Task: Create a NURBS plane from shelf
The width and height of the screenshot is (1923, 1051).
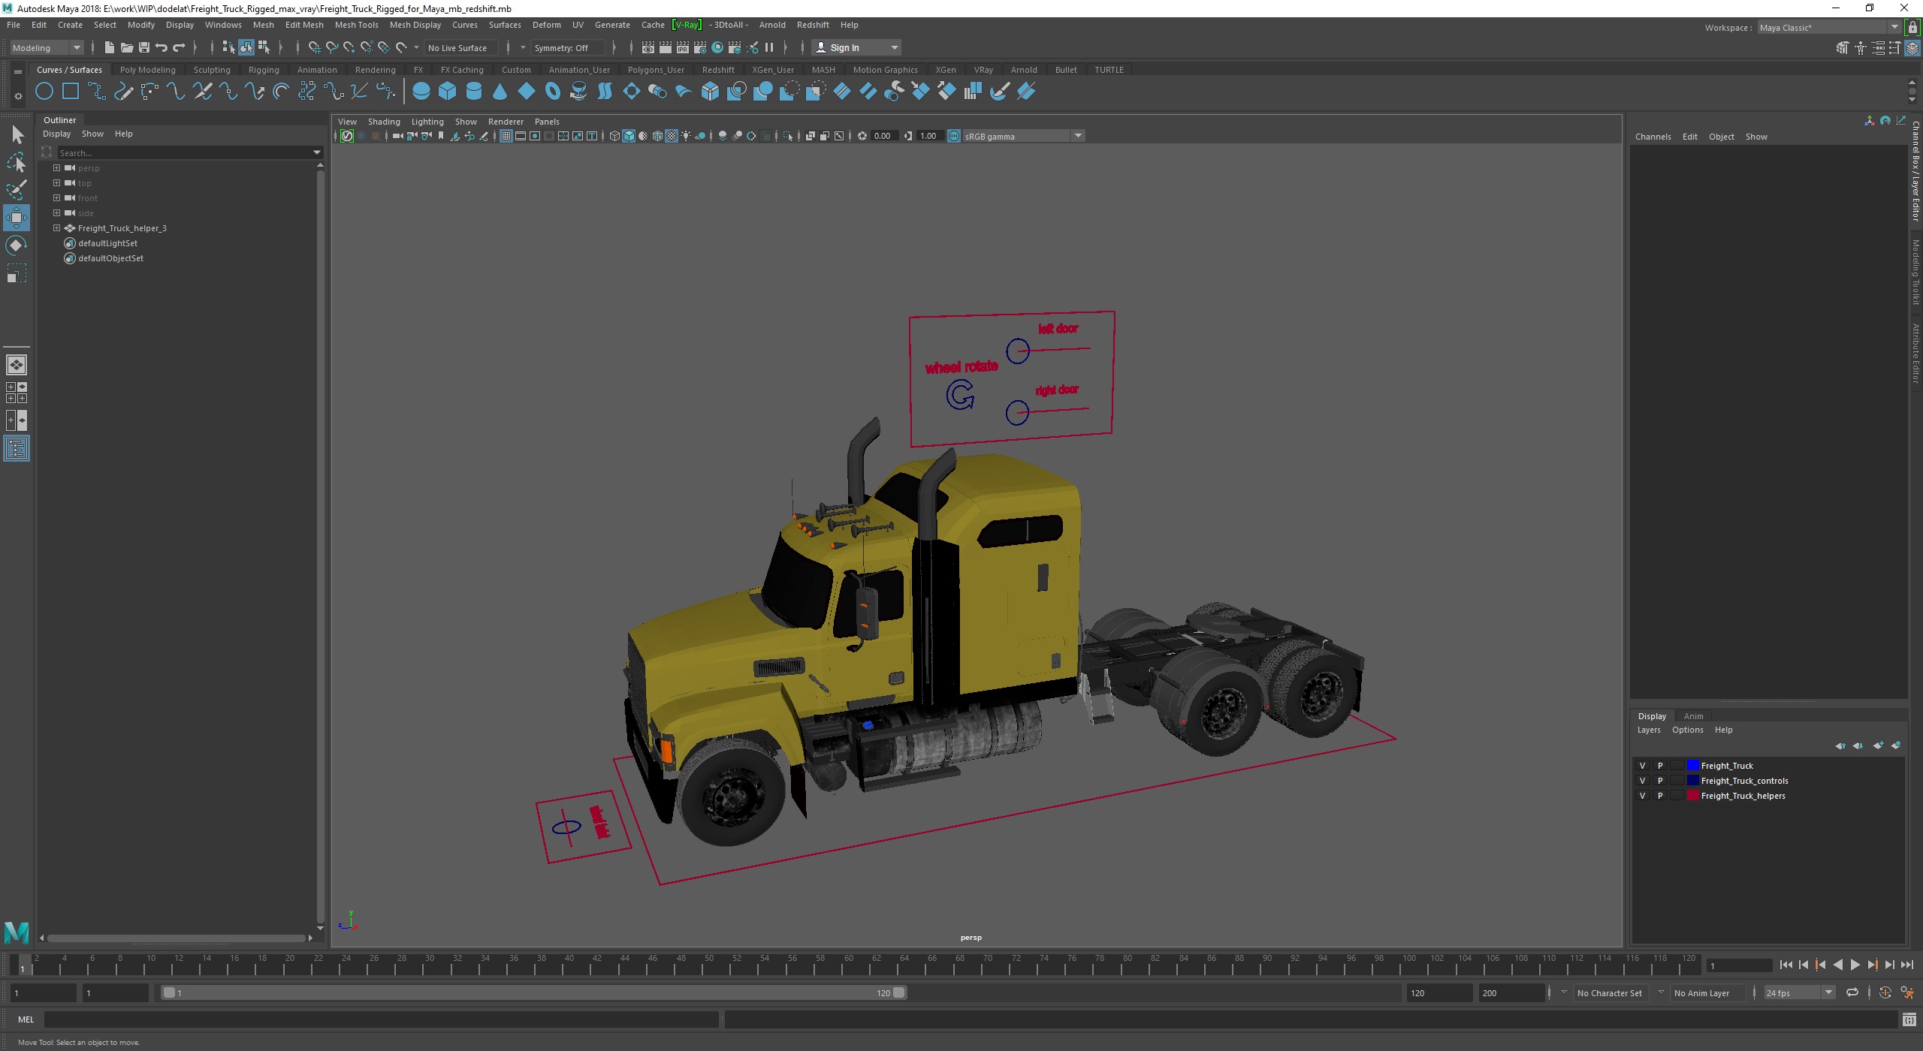Action: (527, 92)
